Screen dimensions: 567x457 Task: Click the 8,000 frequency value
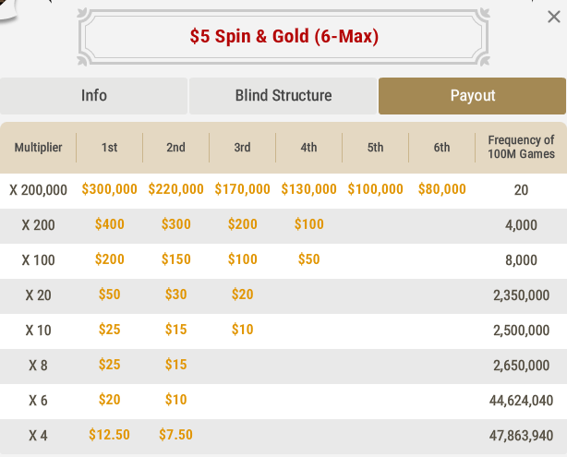(x=521, y=259)
